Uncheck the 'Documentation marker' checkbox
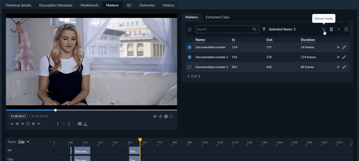The image size is (359, 161). click(189, 47)
